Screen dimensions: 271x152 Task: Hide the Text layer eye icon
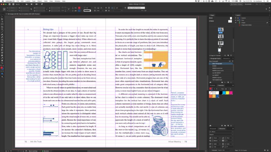point(236,20)
